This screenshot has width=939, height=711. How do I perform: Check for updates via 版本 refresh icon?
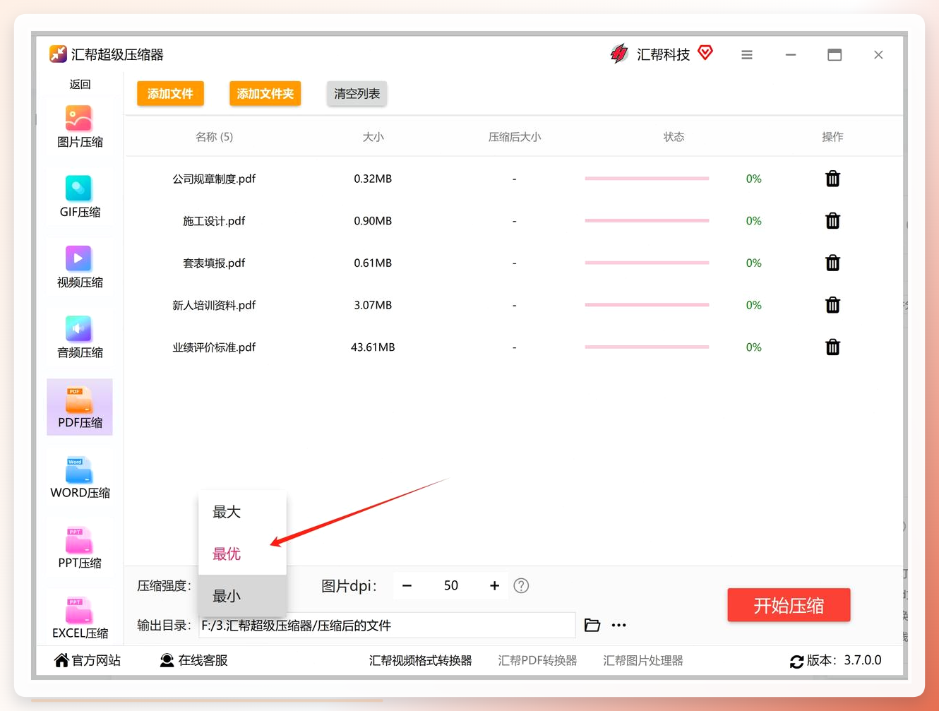pyautogui.click(x=797, y=661)
